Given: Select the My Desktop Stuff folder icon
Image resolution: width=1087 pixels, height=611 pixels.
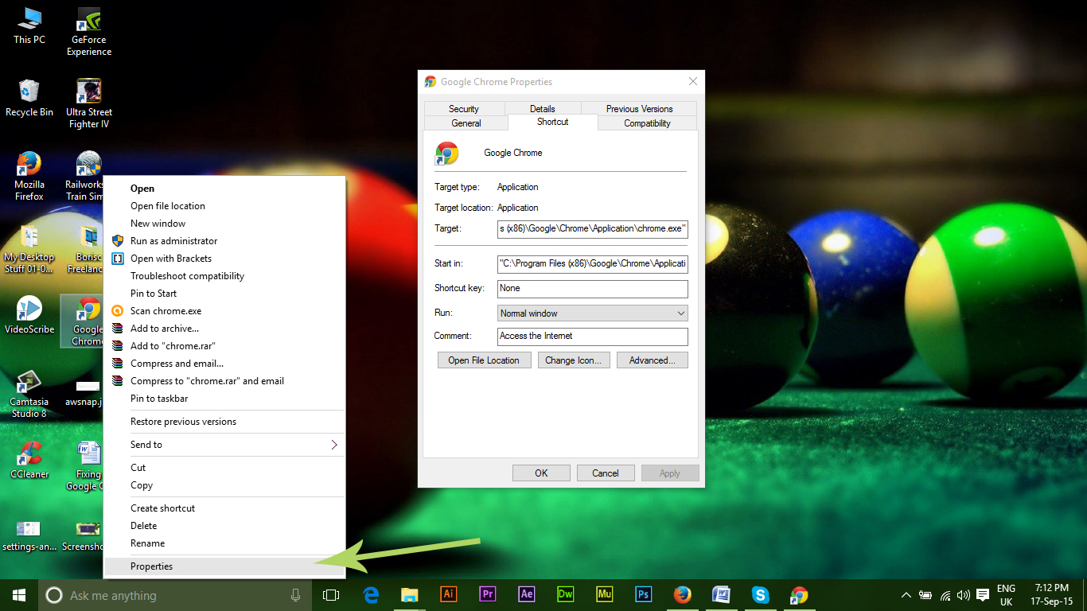Looking at the screenshot, I should (29, 249).
